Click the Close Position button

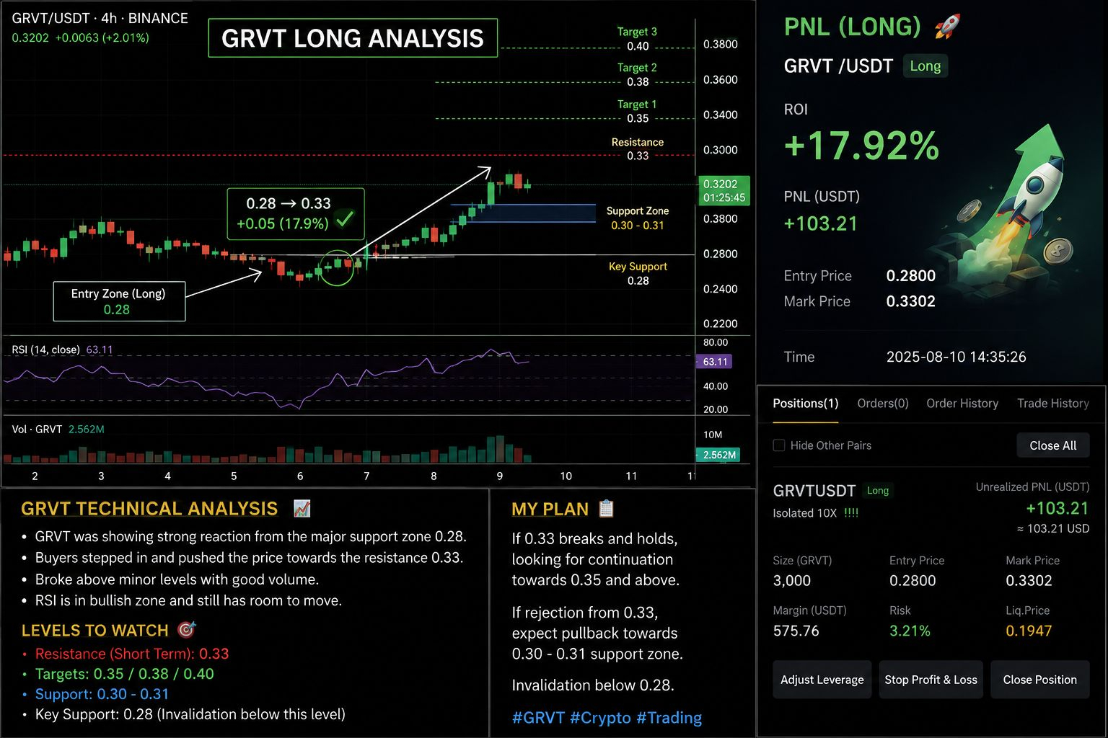[1039, 680]
